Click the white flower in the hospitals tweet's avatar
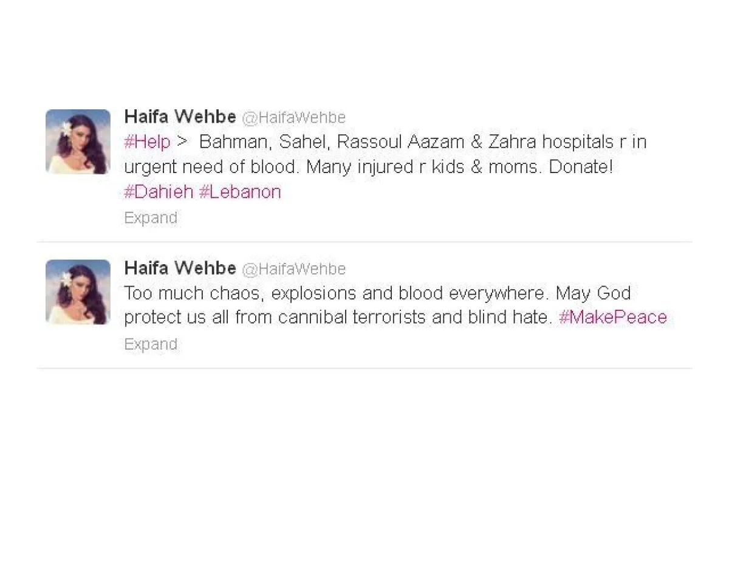729x583 pixels. pos(67,129)
